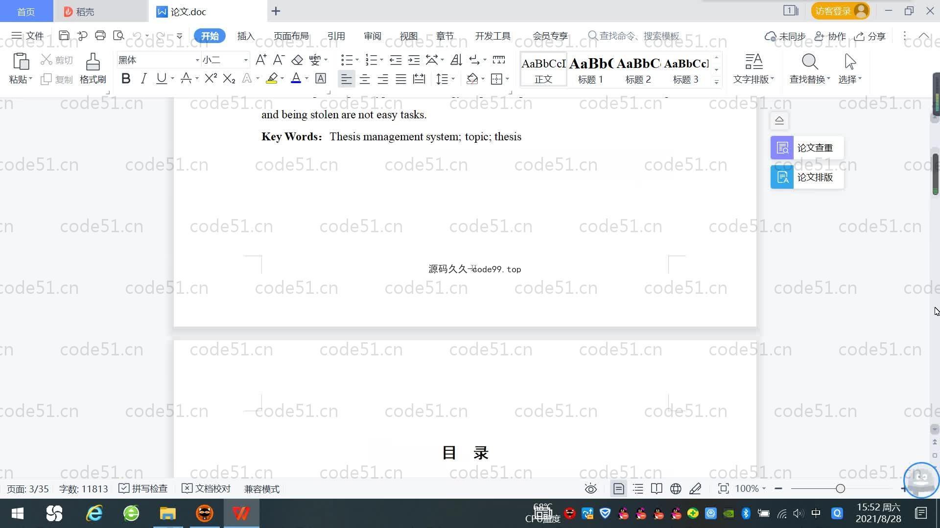Open the thesis plagiarism check (论文查重) panel
Image resolution: width=940 pixels, height=528 pixels.
[x=807, y=148]
